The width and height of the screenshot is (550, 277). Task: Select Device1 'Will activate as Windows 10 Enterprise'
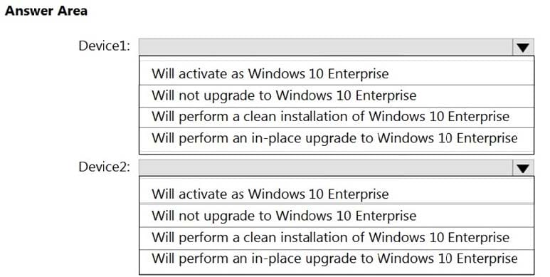(337, 74)
